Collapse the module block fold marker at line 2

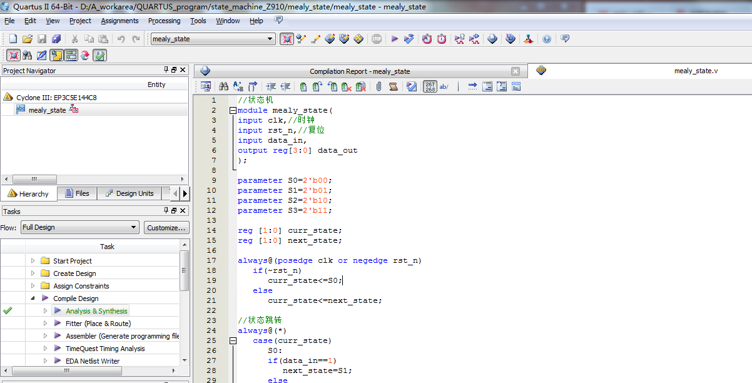[x=233, y=110]
